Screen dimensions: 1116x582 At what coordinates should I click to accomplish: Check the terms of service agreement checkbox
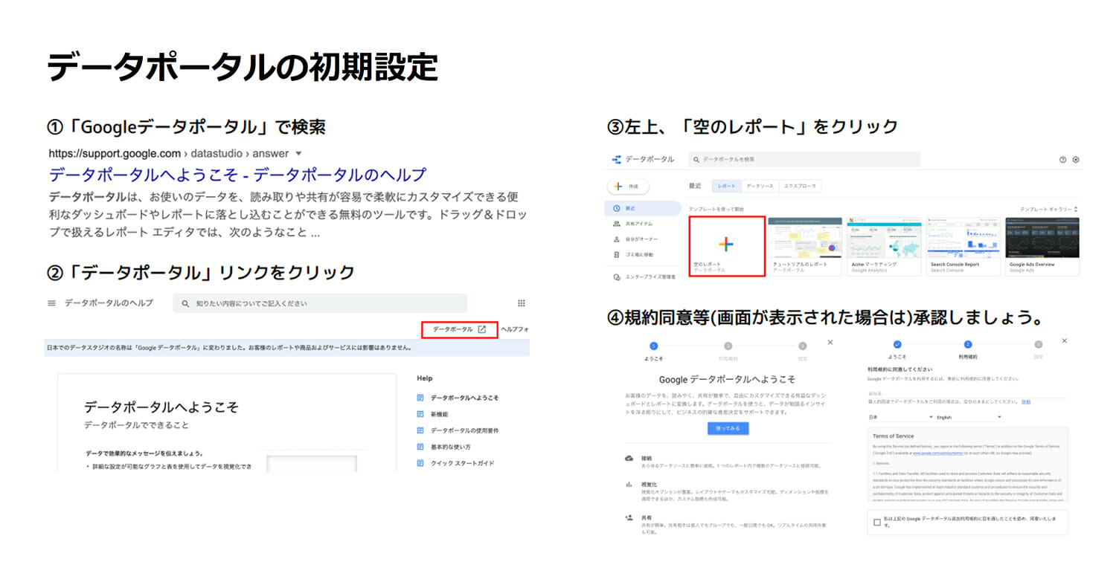click(x=877, y=523)
